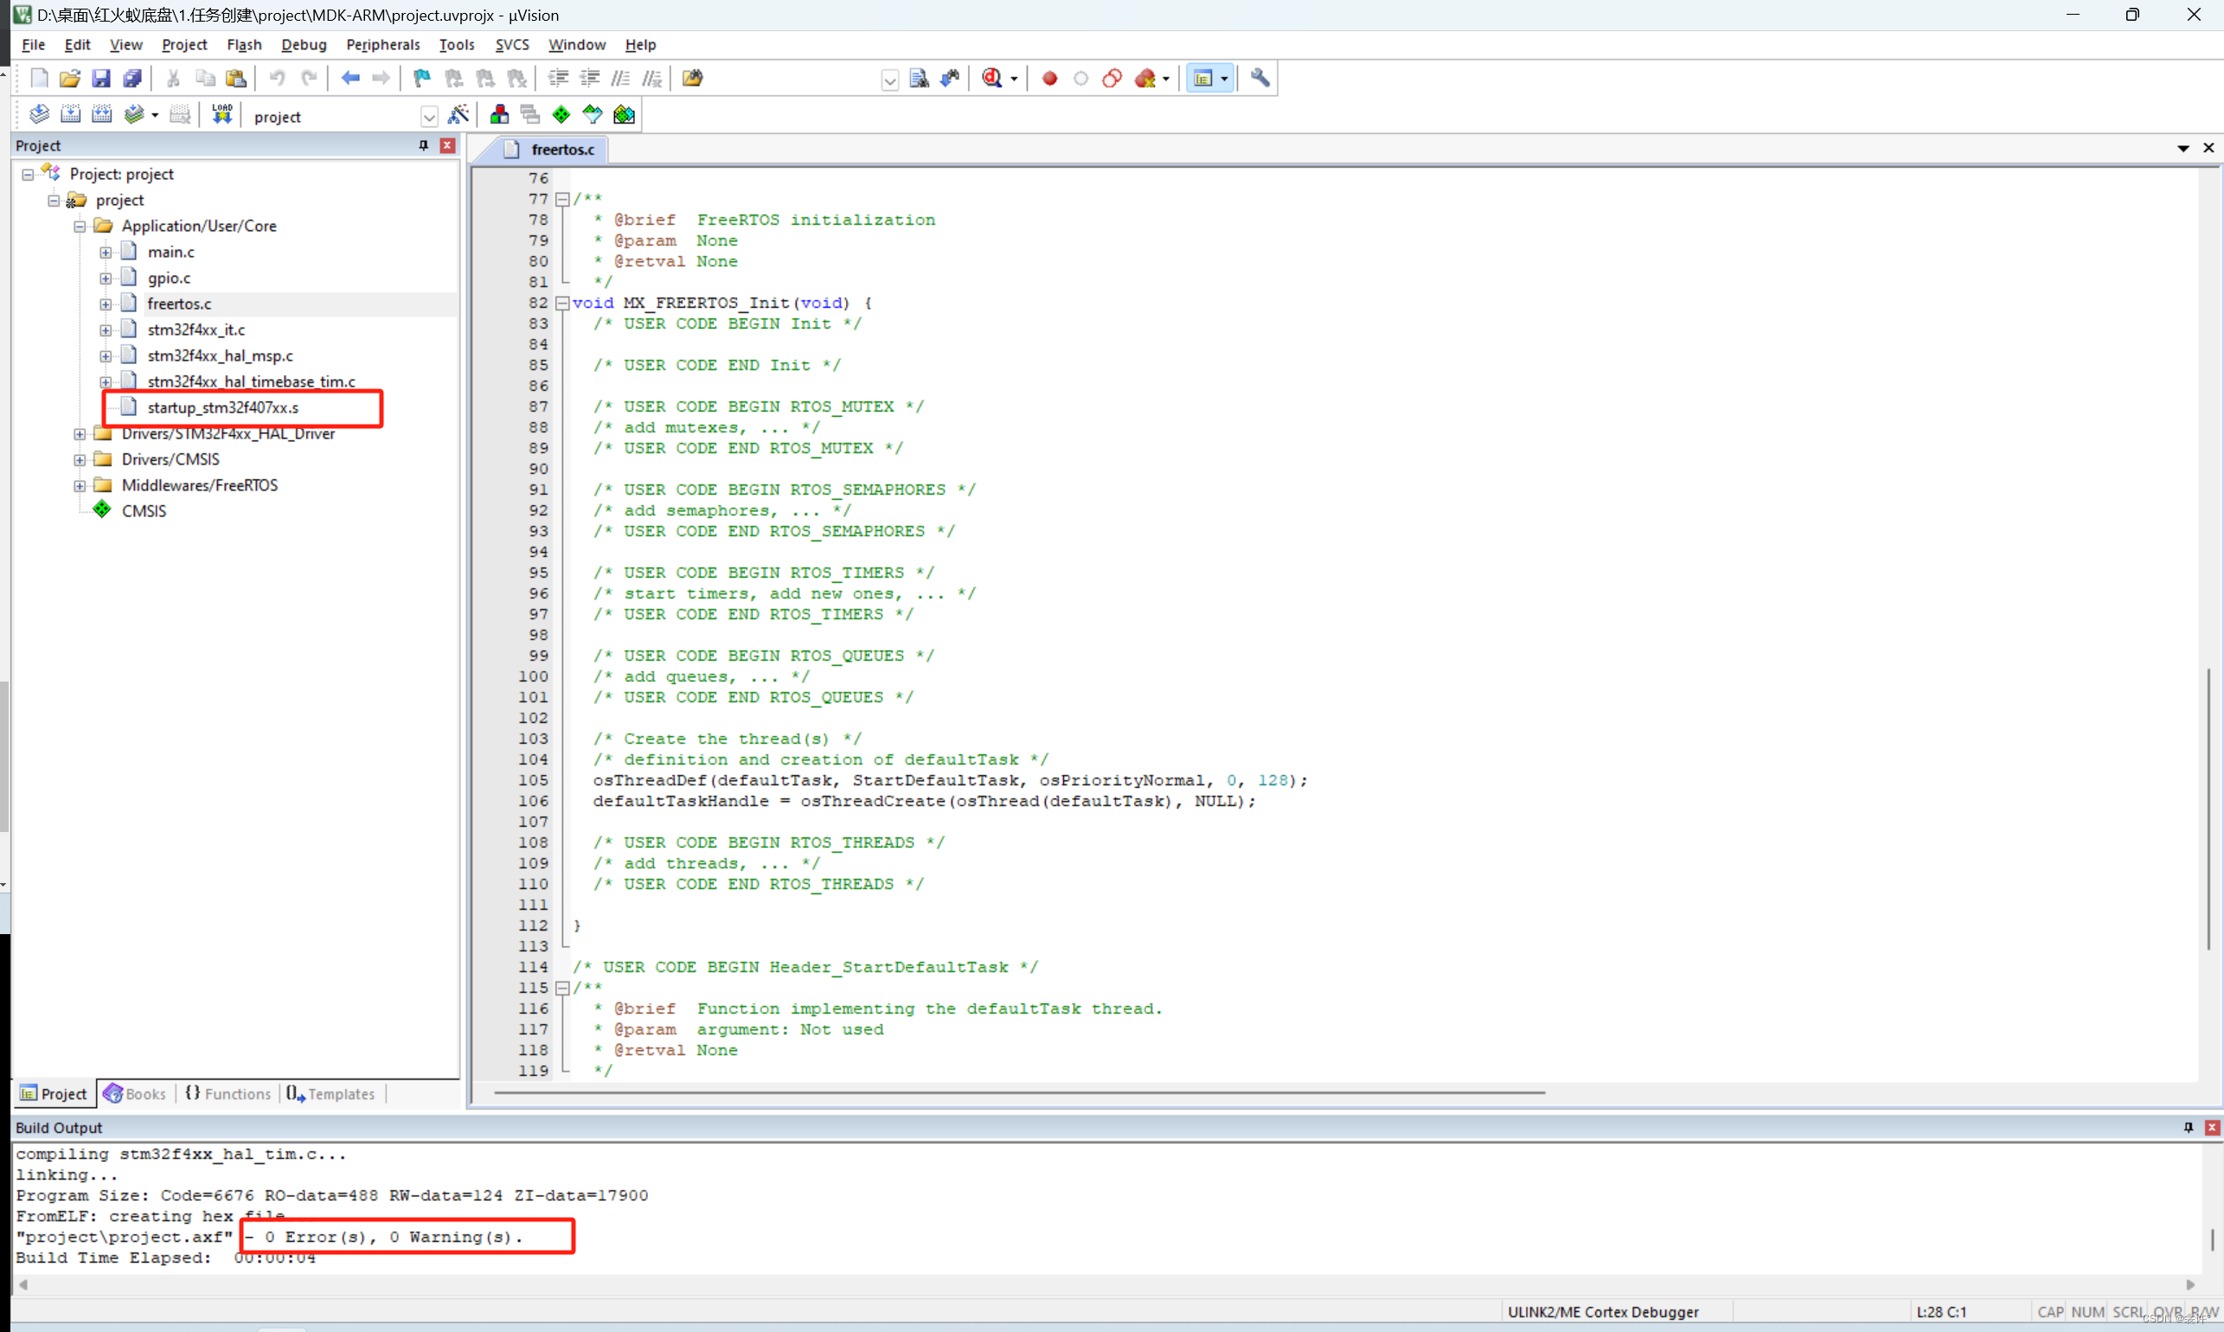2224x1332 pixels.
Task: Click the Books panel button
Action: [x=135, y=1093]
